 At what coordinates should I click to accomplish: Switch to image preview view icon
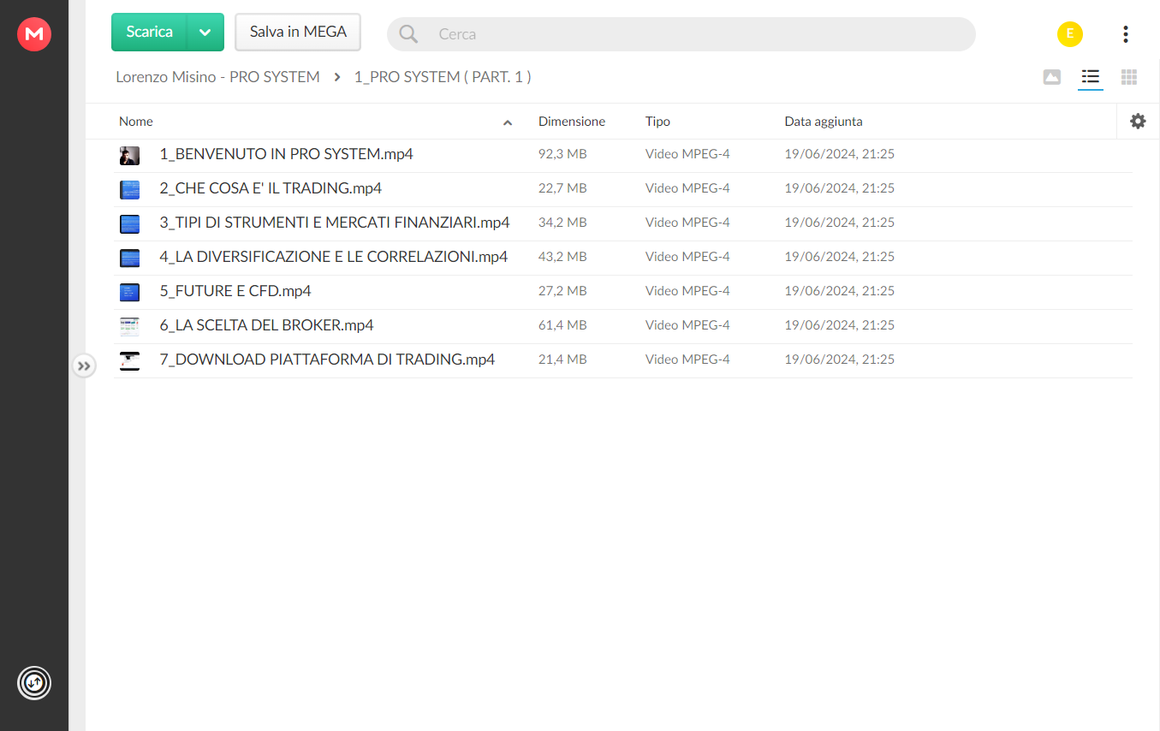click(x=1052, y=77)
